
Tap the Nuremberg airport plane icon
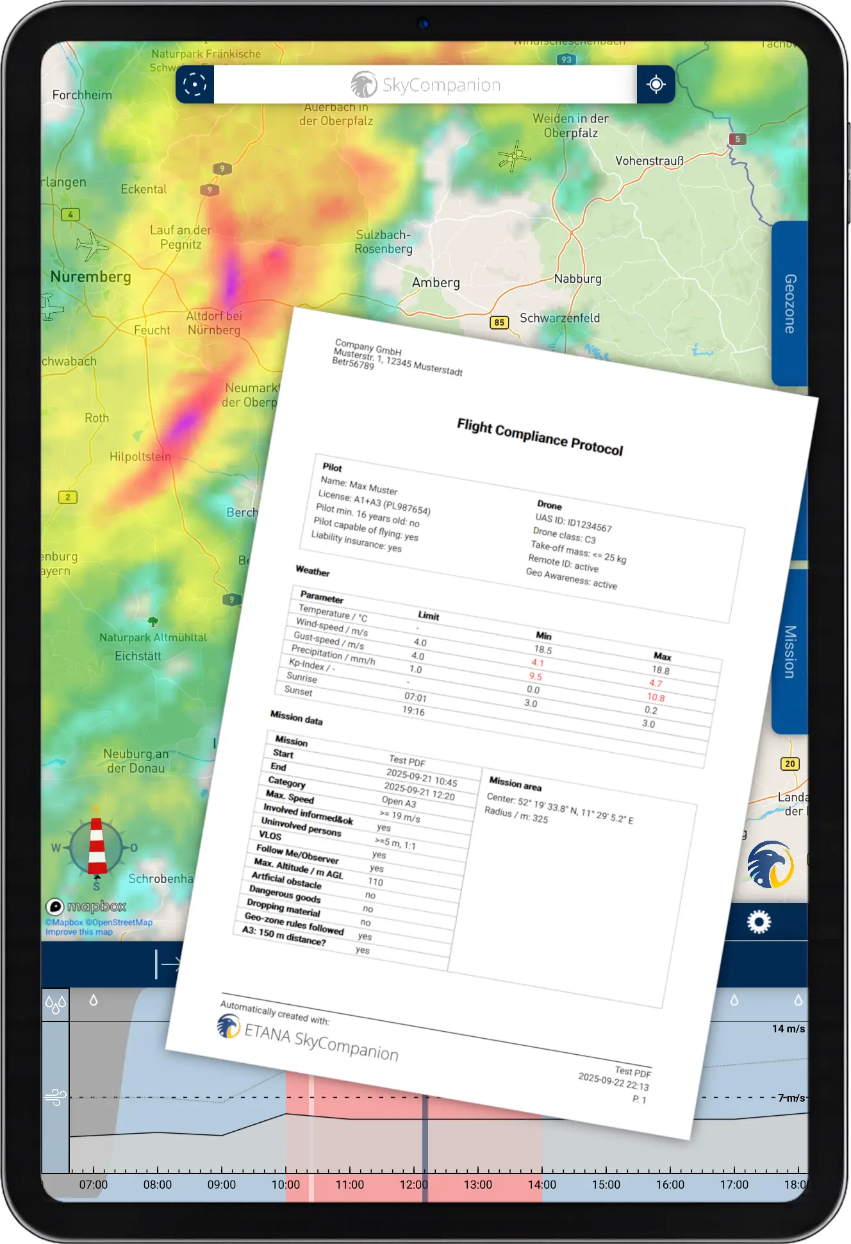pos(92,246)
